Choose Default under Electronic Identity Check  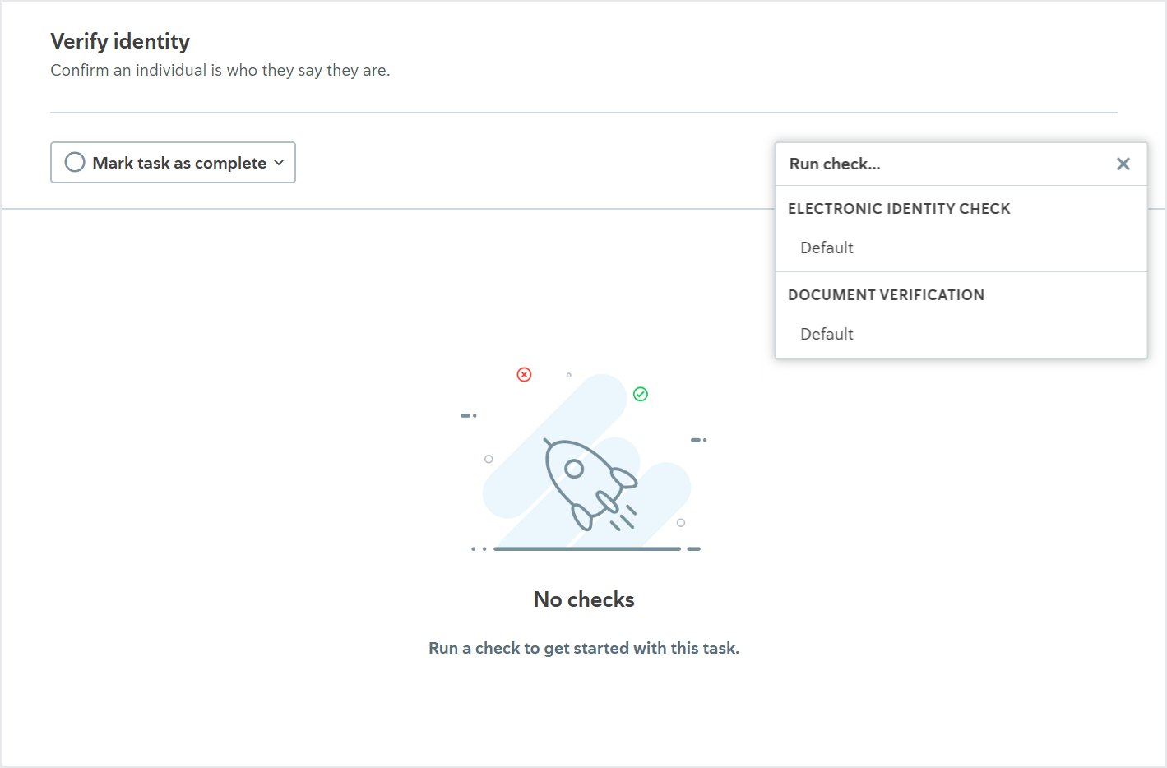827,247
